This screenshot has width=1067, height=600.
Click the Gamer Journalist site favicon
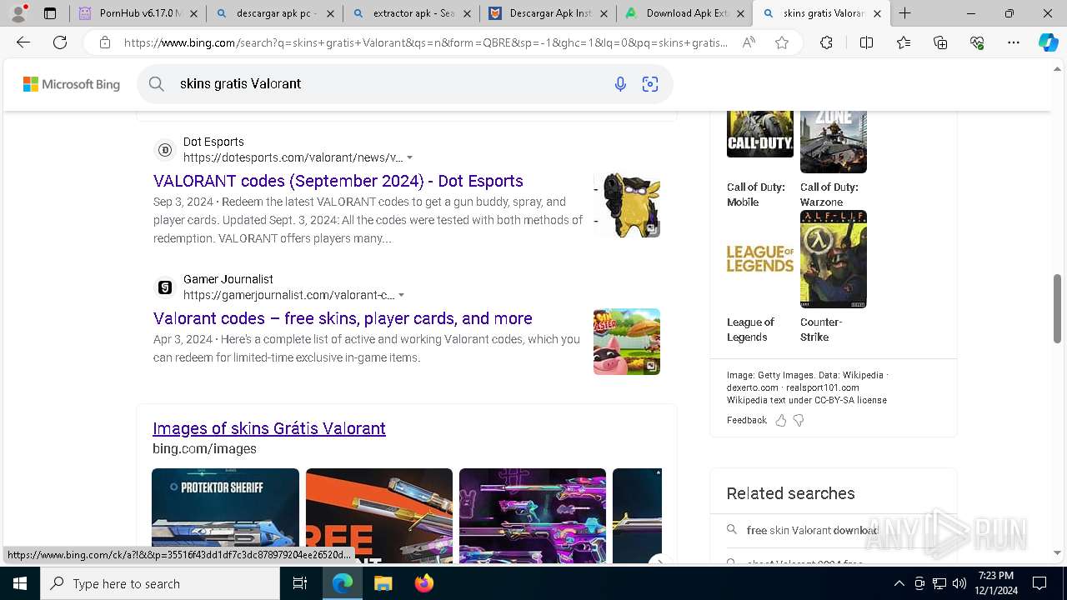point(165,287)
